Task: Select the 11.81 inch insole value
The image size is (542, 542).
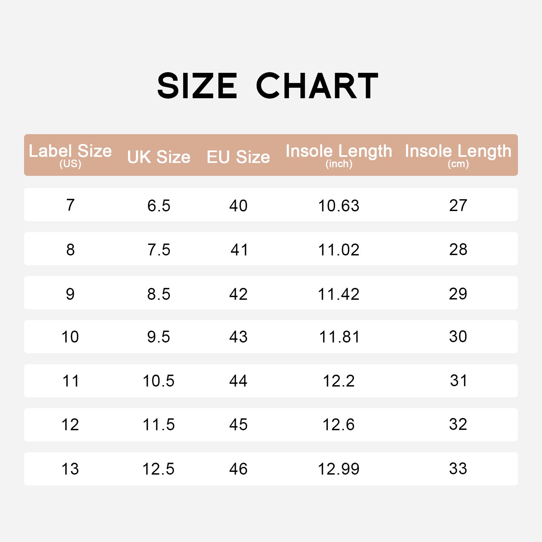Action: coord(339,337)
